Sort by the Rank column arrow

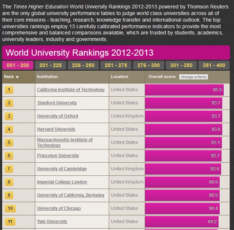[17, 77]
